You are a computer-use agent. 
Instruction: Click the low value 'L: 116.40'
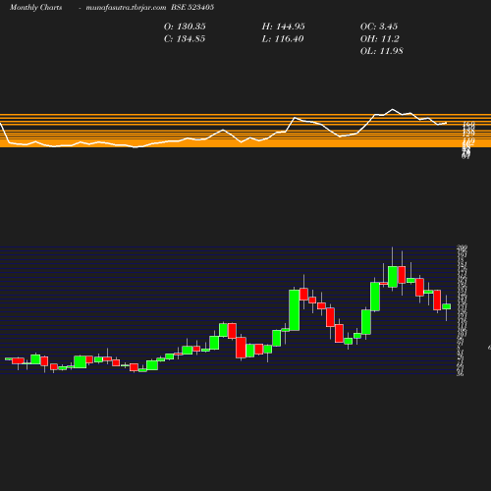(x=283, y=38)
